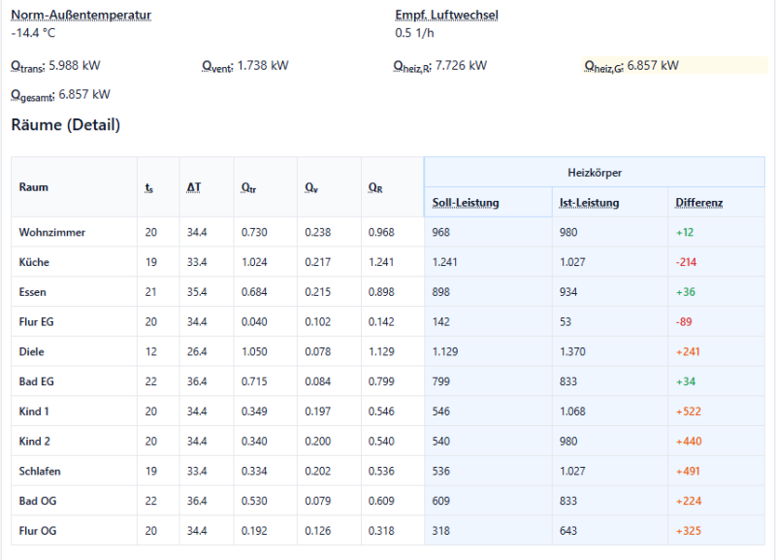This screenshot has width=776, height=560.
Task: Click the Soll-Leistung column header
Action: [469, 201]
